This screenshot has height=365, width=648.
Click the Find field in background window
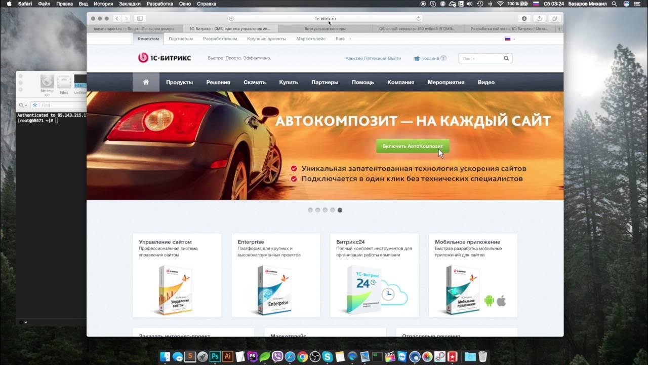[58, 105]
